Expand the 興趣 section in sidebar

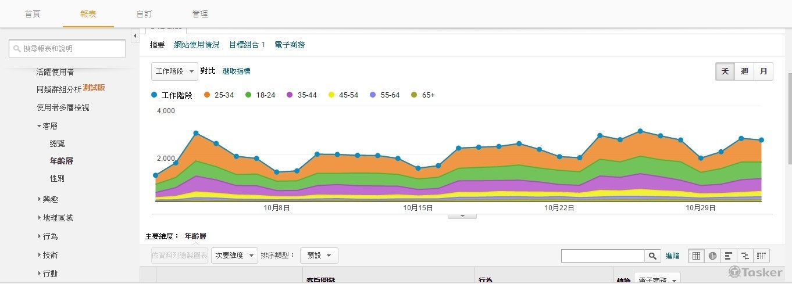pos(50,199)
